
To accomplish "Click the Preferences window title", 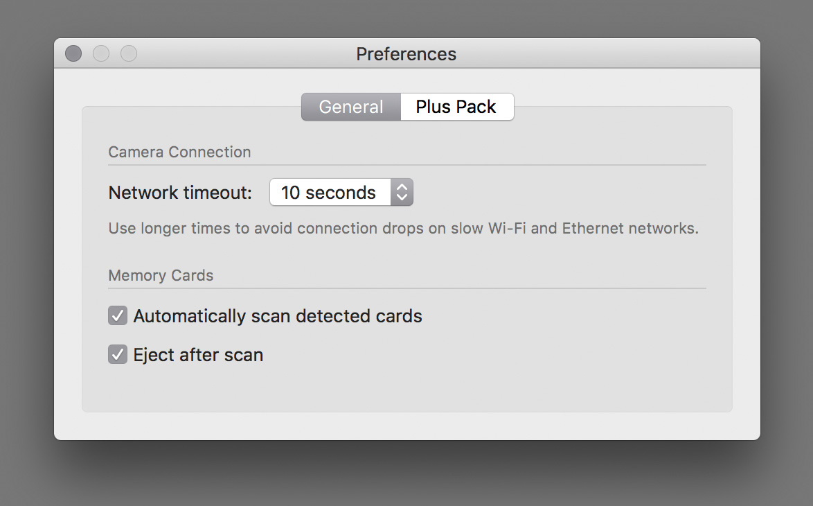I will [x=406, y=54].
